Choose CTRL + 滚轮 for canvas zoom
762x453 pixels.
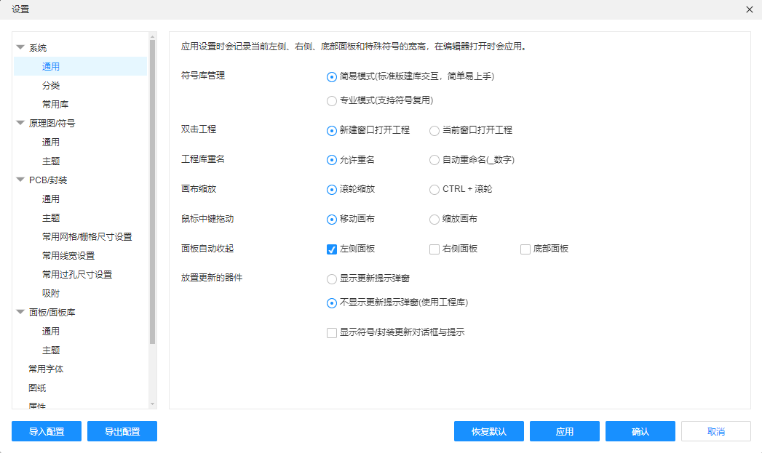[x=434, y=189]
